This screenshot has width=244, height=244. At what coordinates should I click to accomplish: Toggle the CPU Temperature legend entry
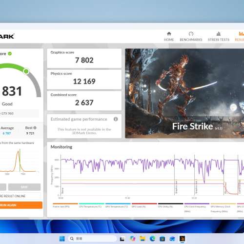pyautogui.click(x=92, y=205)
